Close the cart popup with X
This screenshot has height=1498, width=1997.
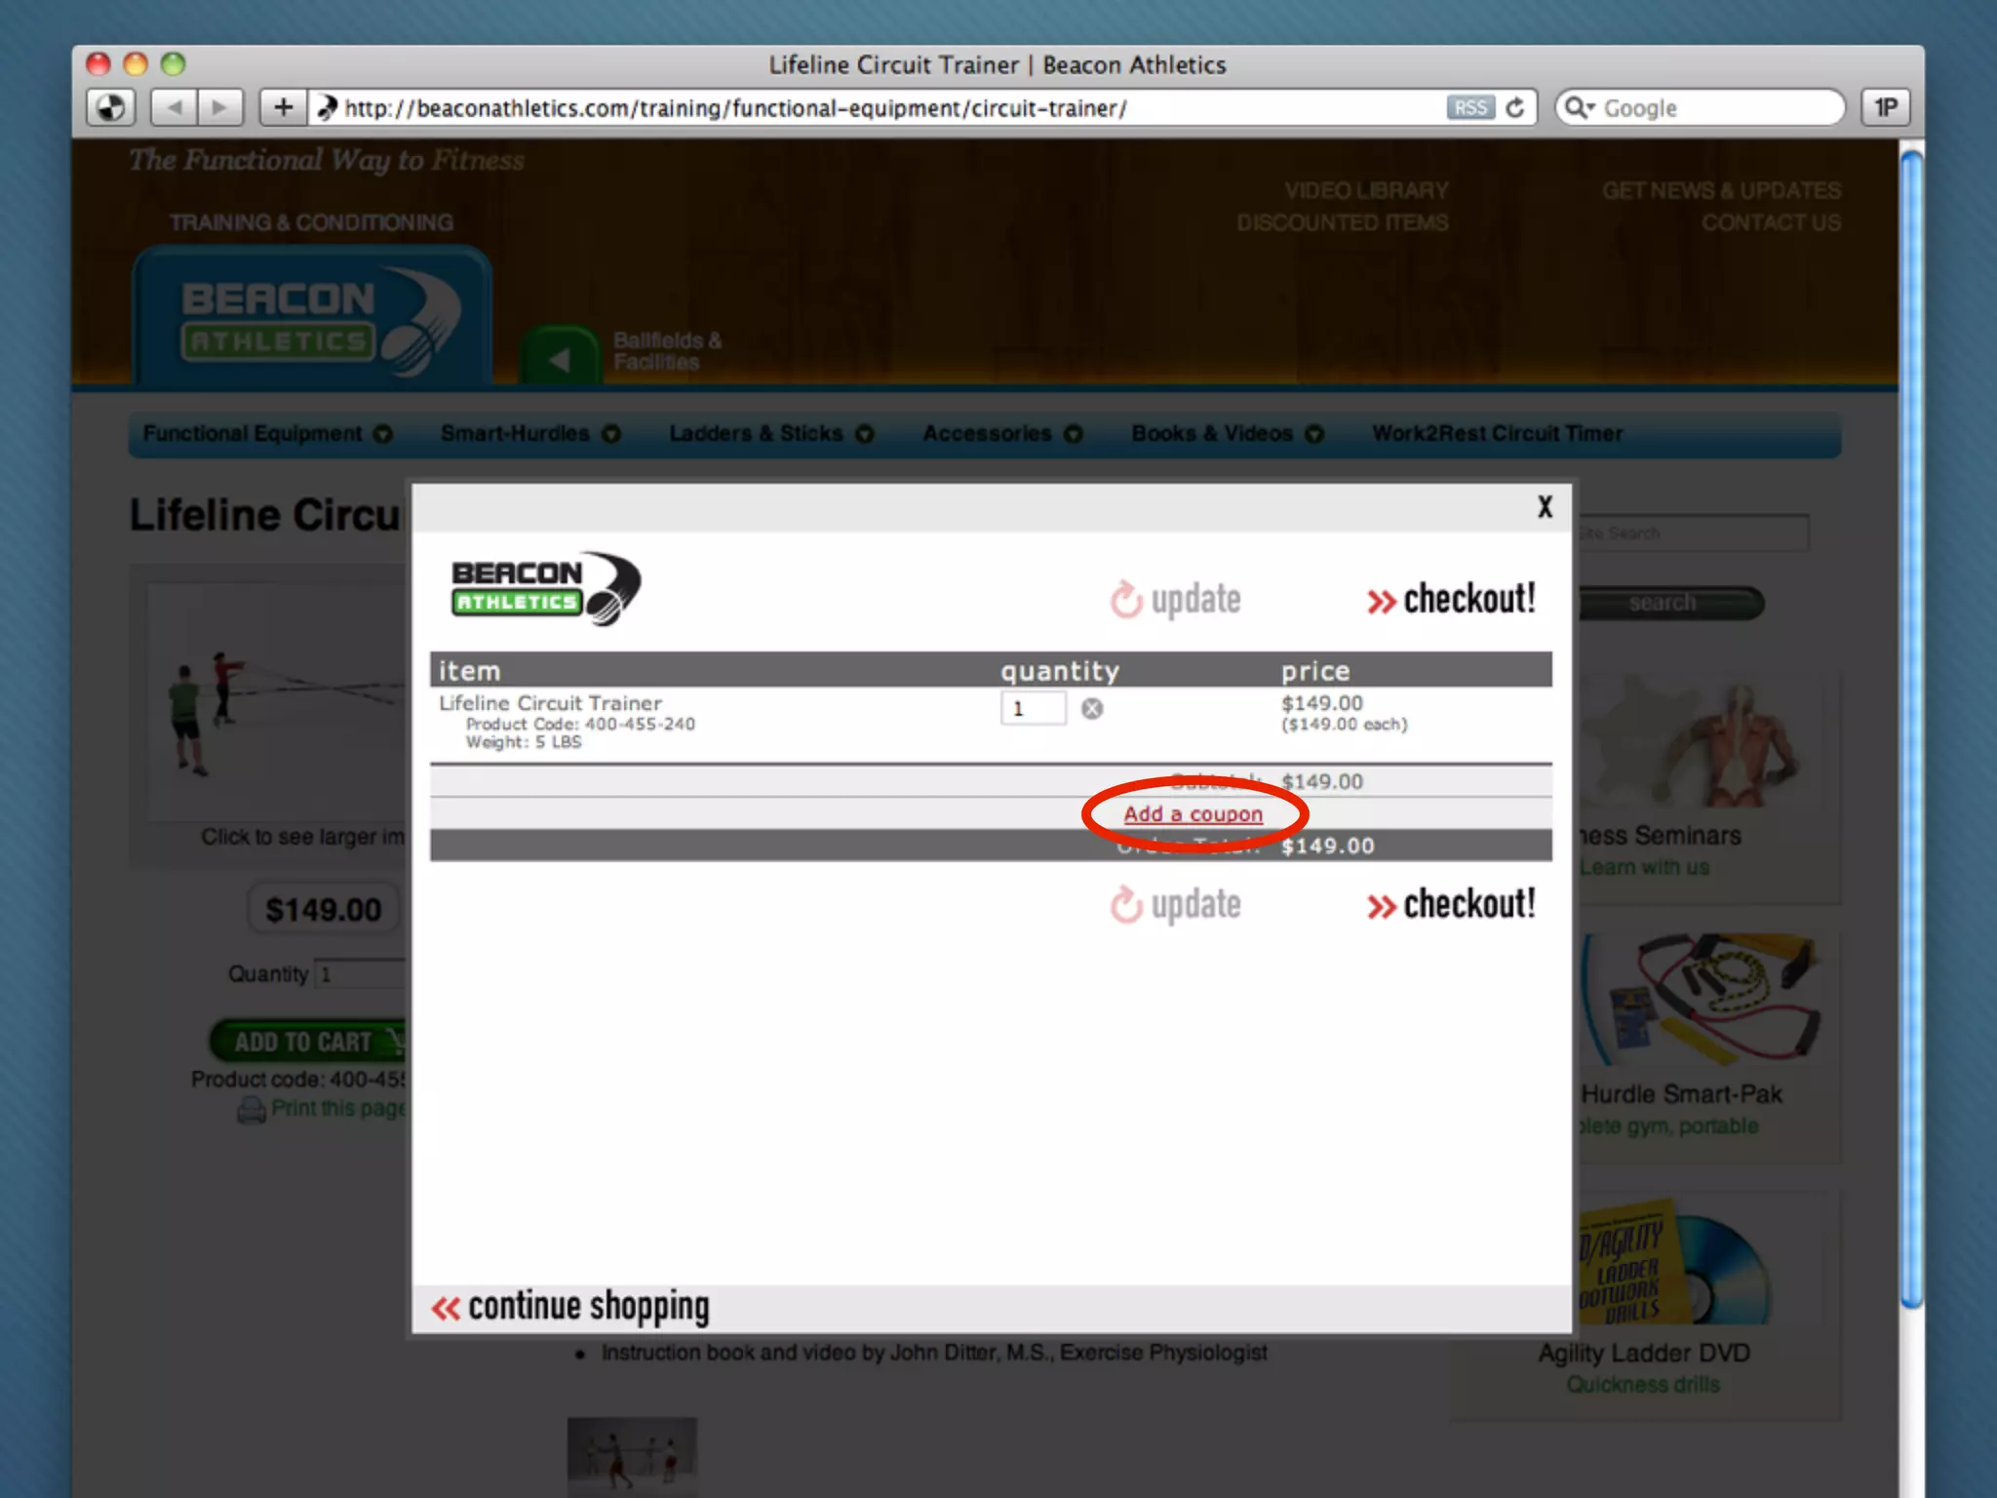pos(1545,507)
